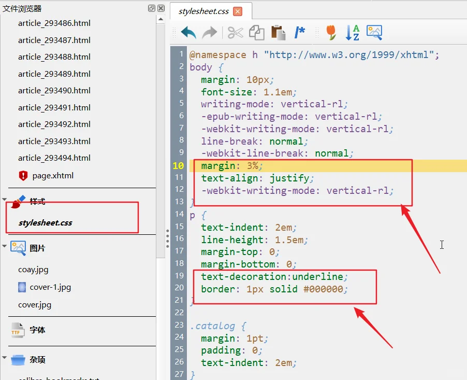Image resolution: width=467 pixels, height=380 pixels.
Task: Click line number 23 in the gutter
Action: pyautogui.click(x=179, y=325)
